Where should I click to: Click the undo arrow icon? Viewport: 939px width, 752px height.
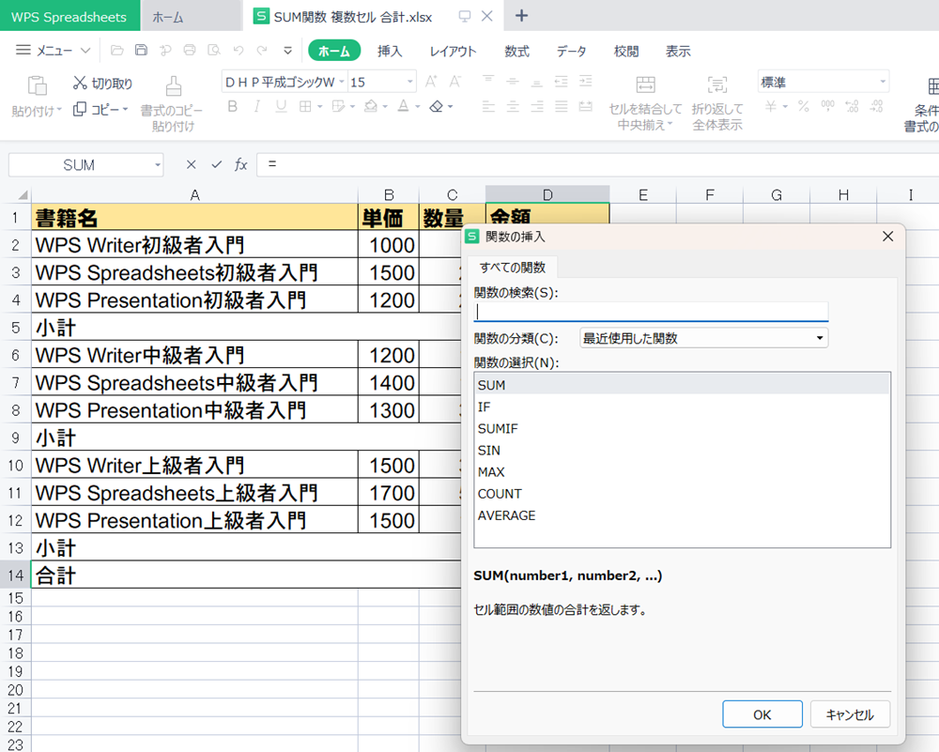[239, 51]
